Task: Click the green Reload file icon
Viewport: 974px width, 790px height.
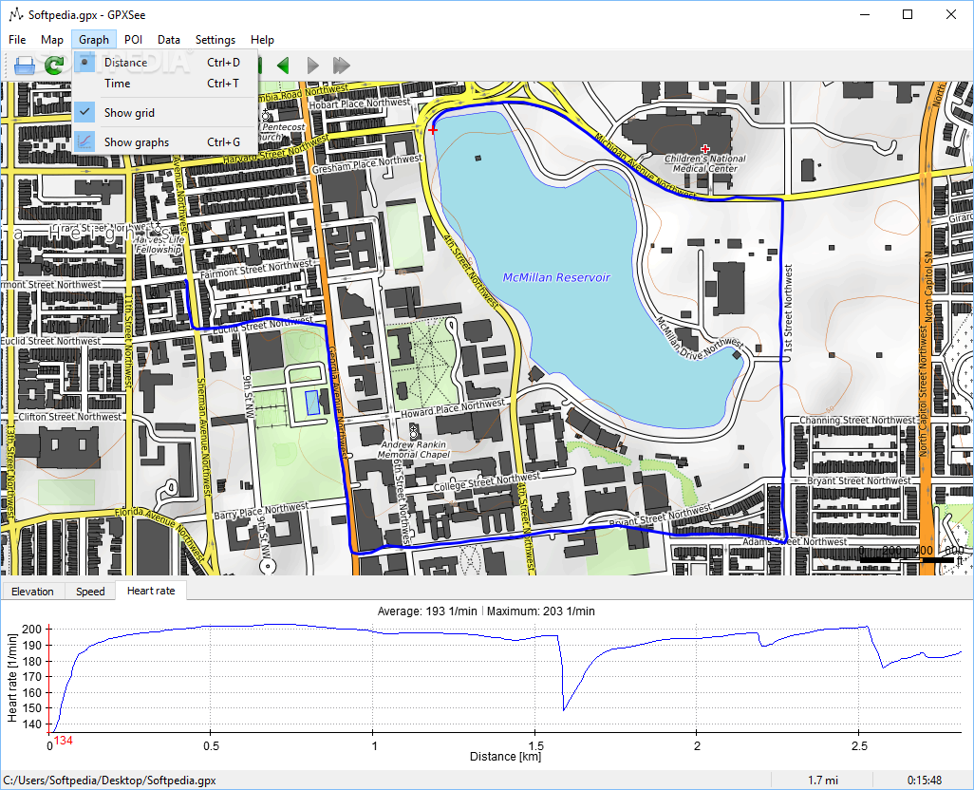Action: click(x=55, y=66)
